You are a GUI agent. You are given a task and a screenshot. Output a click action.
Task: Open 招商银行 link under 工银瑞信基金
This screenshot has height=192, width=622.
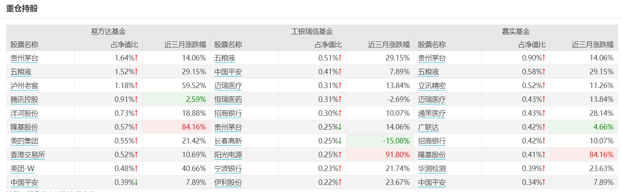pyautogui.click(x=228, y=113)
